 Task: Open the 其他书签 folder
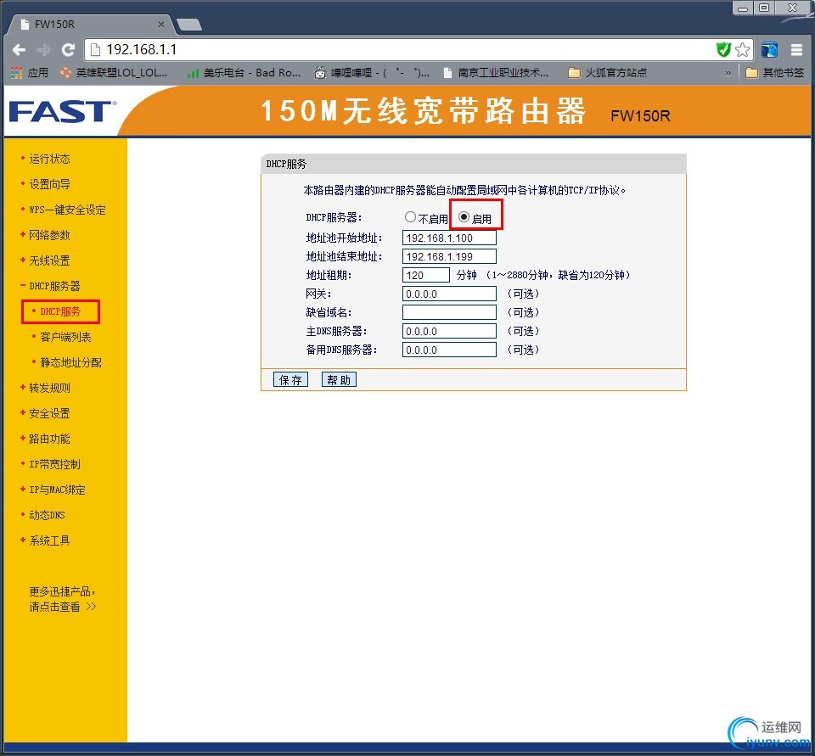pos(774,73)
